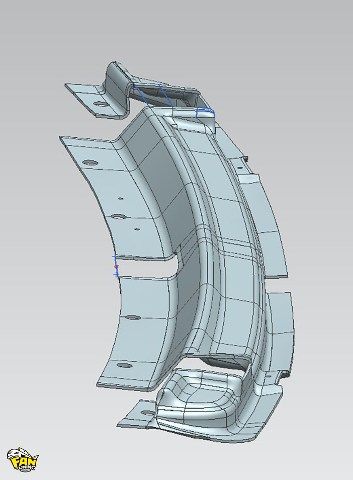Select the red point on blue sketch line
The height and width of the screenshot is (480, 353).
116,267
